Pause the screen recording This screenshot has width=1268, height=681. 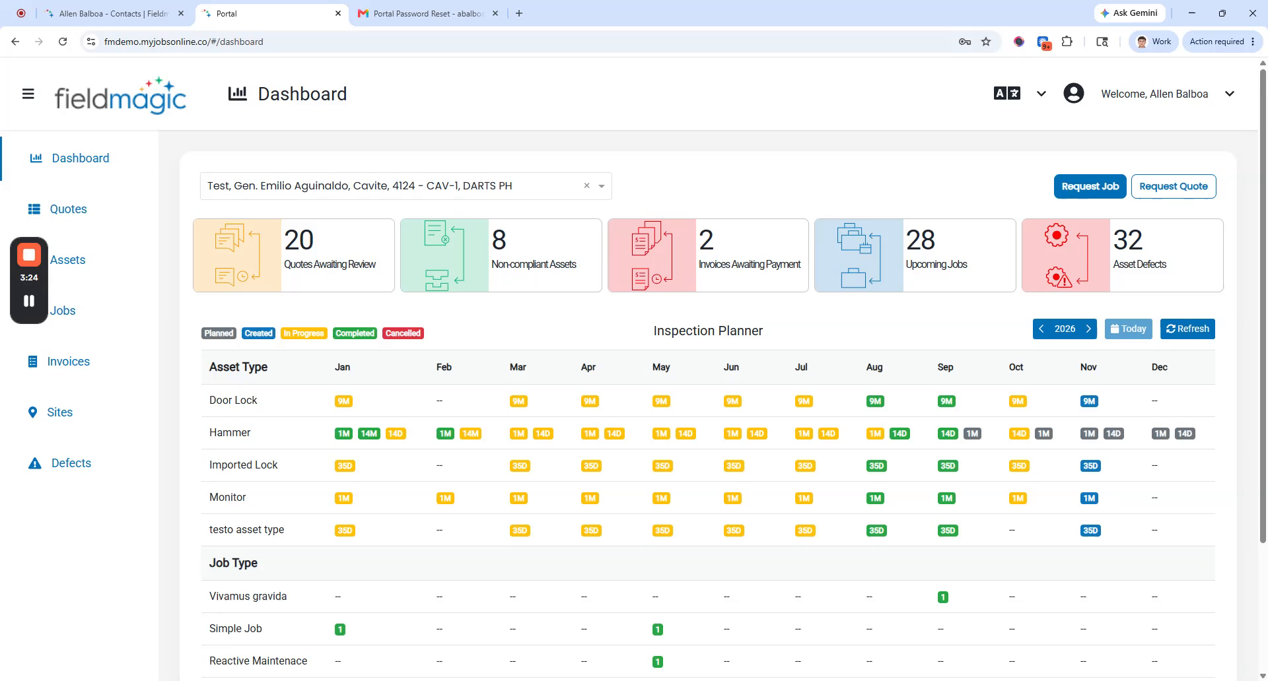click(29, 301)
